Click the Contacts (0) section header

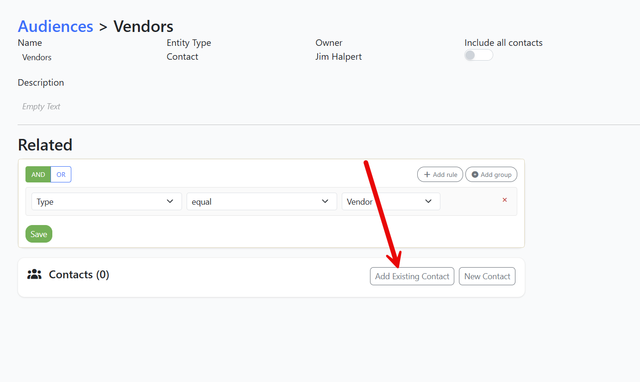click(x=79, y=275)
